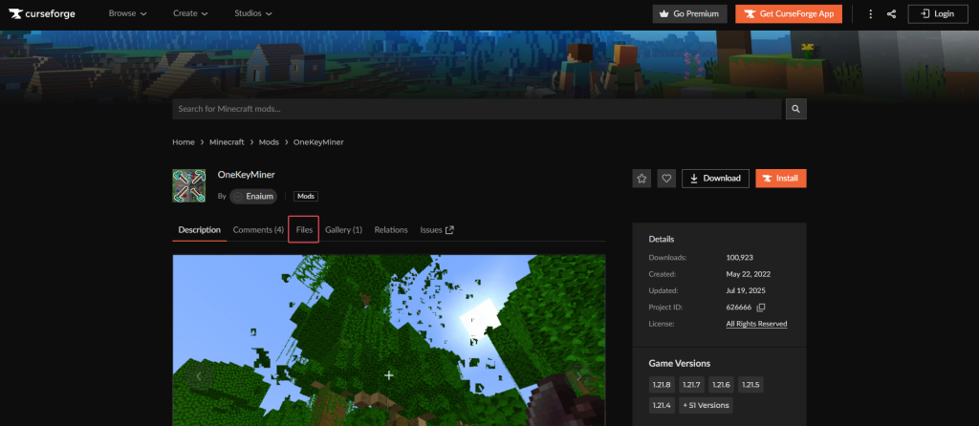Click the Go Premium button
Image resolution: width=979 pixels, height=426 pixels.
pyautogui.click(x=686, y=14)
